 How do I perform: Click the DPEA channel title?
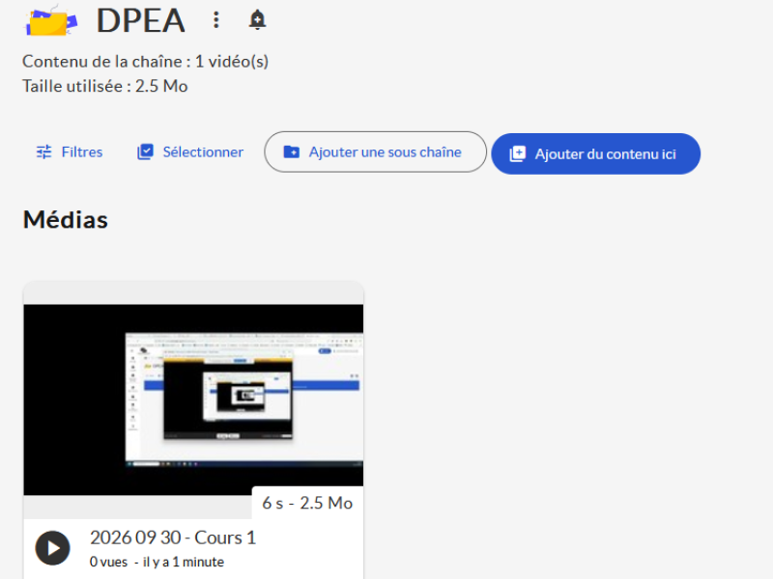140,20
